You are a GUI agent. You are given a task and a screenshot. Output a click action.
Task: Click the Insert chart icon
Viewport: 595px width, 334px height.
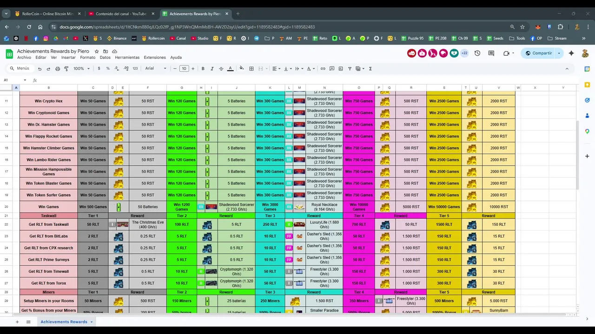[341, 69]
